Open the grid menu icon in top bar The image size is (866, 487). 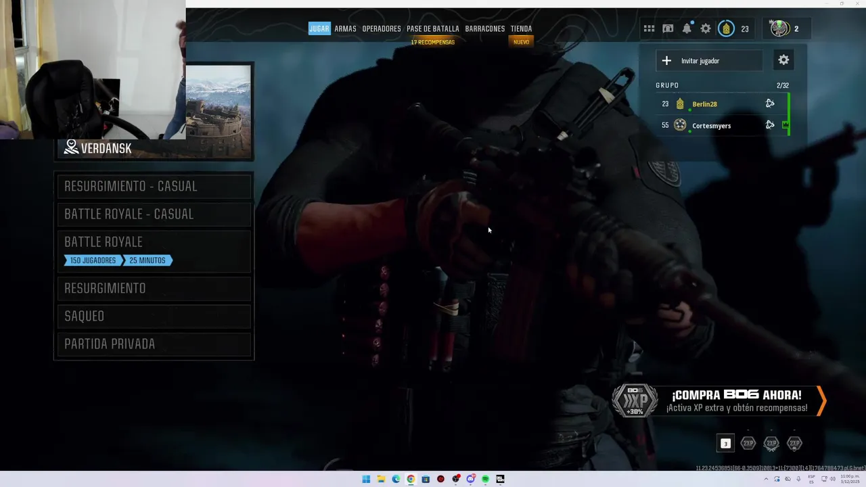click(x=649, y=28)
